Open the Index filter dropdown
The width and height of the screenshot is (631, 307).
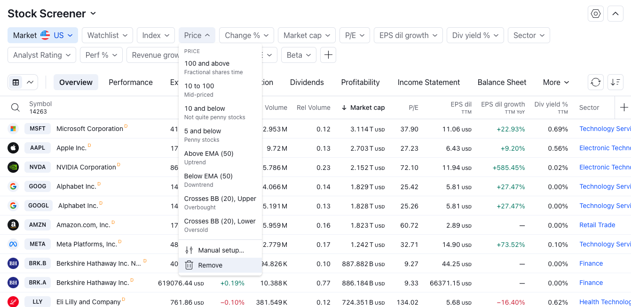[x=156, y=35]
